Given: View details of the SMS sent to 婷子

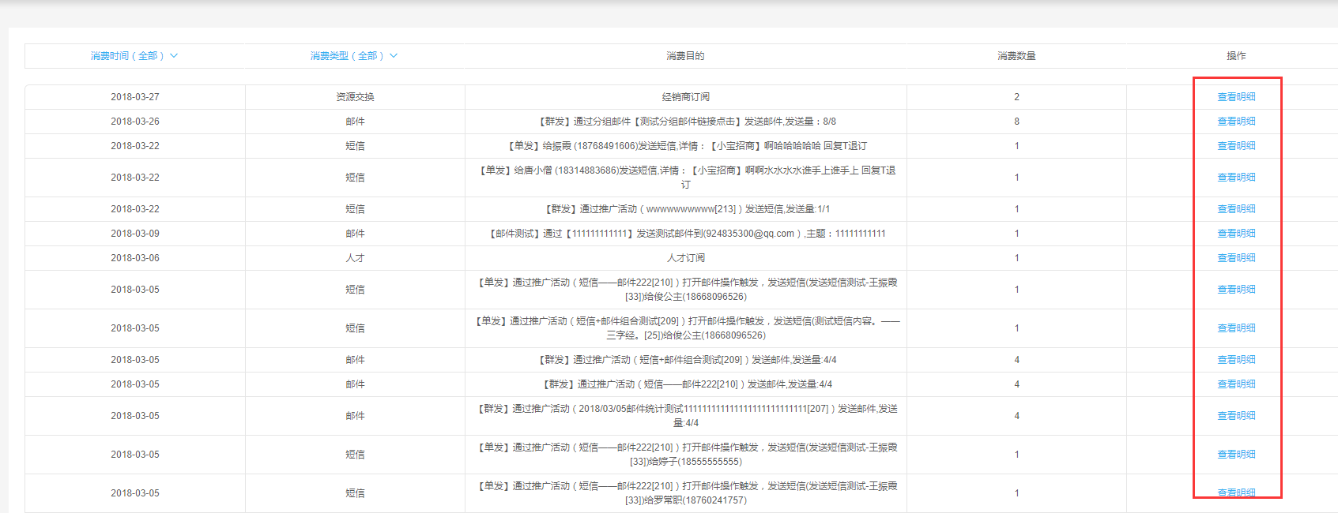Looking at the screenshot, I should pyautogui.click(x=1236, y=455).
